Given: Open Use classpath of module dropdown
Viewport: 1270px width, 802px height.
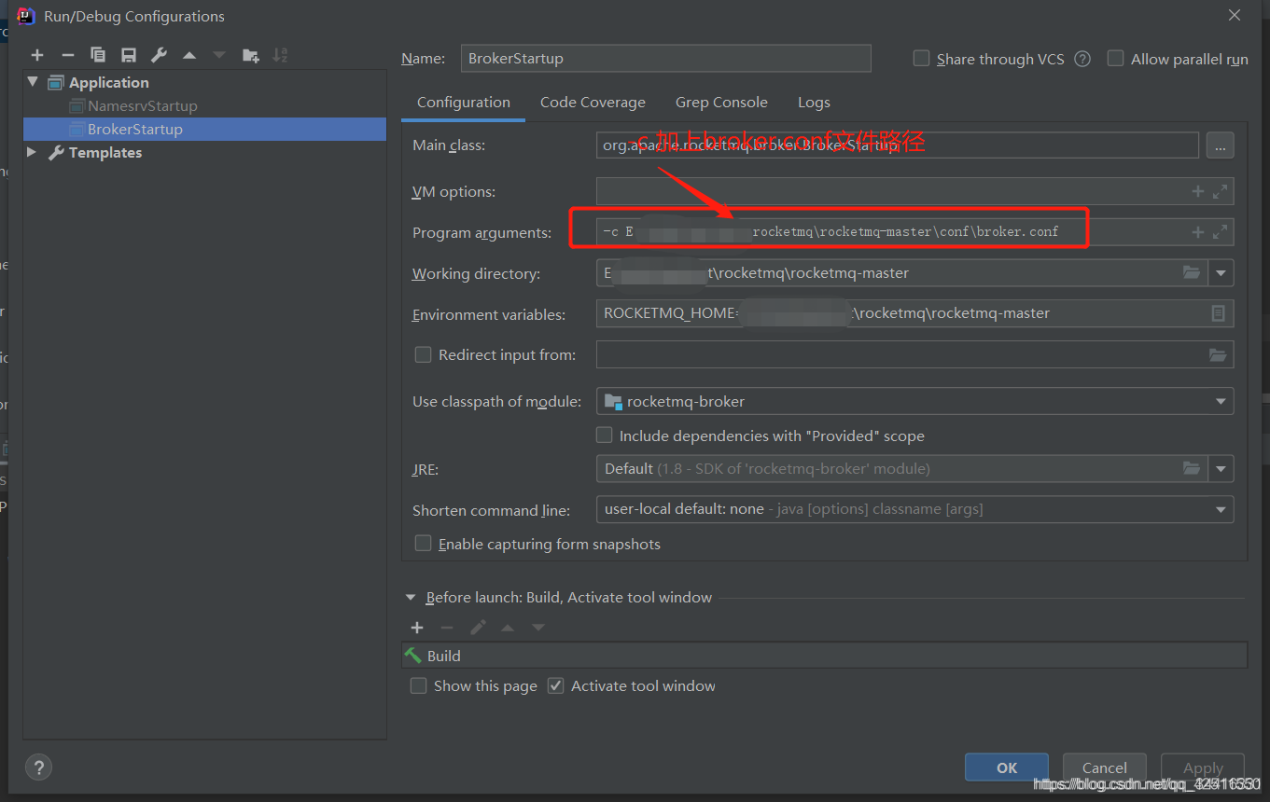Looking at the screenshot, I should (x=1221, y=401).
